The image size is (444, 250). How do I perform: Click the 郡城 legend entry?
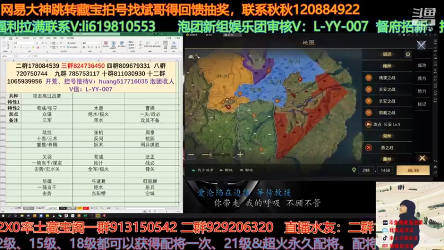point(226,170)
